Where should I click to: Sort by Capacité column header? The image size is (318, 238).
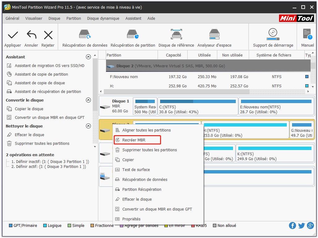click(172, 55)
